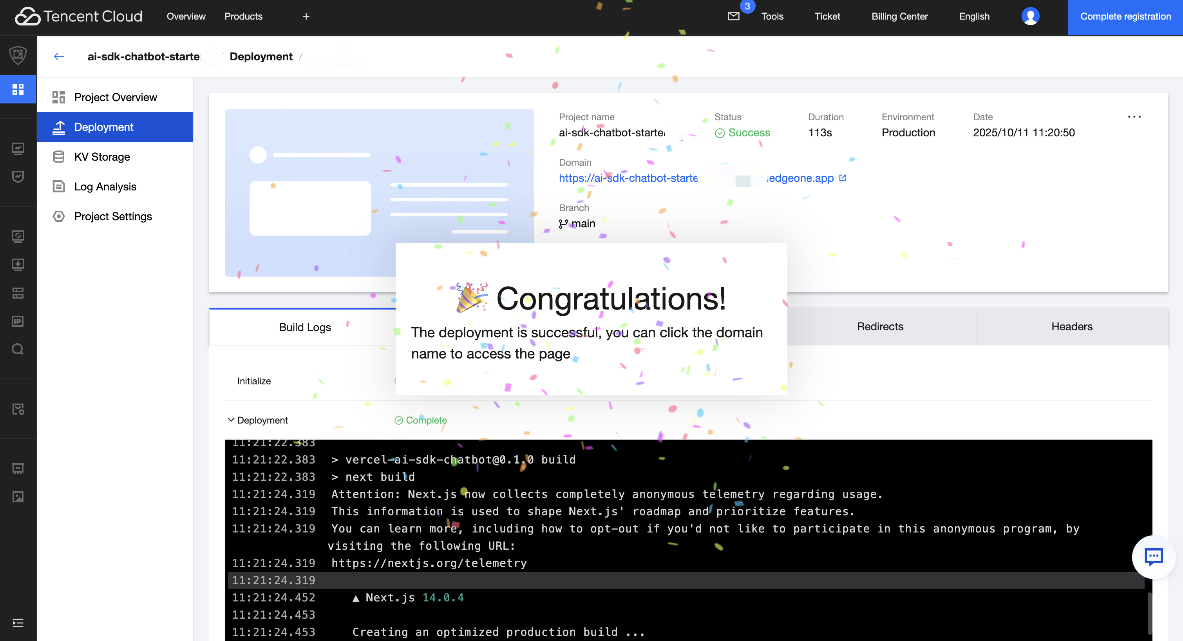The image size is (1183, 641).
Task: Open the chat support bubble icon
Action: pos(1153,556)
